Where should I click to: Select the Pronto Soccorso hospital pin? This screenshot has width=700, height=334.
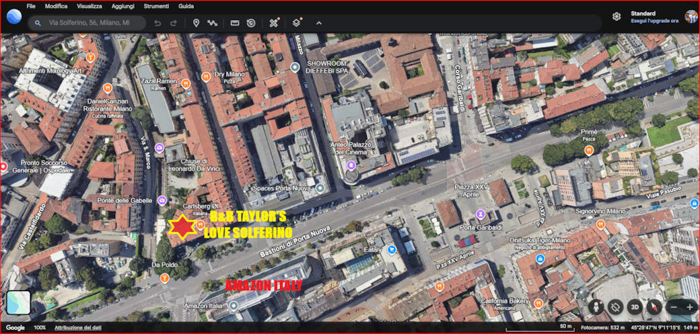pyautogui.click(x=4, y=167)
